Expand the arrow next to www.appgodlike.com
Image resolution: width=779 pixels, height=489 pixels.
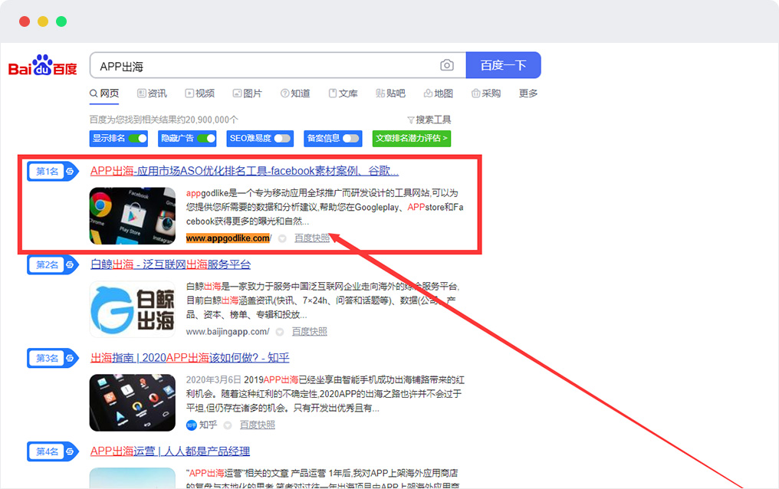(x=282, y=239)
